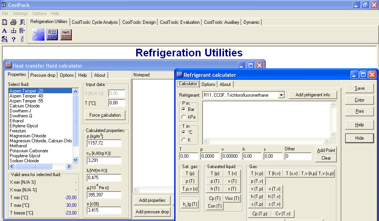
Task: Click the question mark help icon
Action: 13,39
